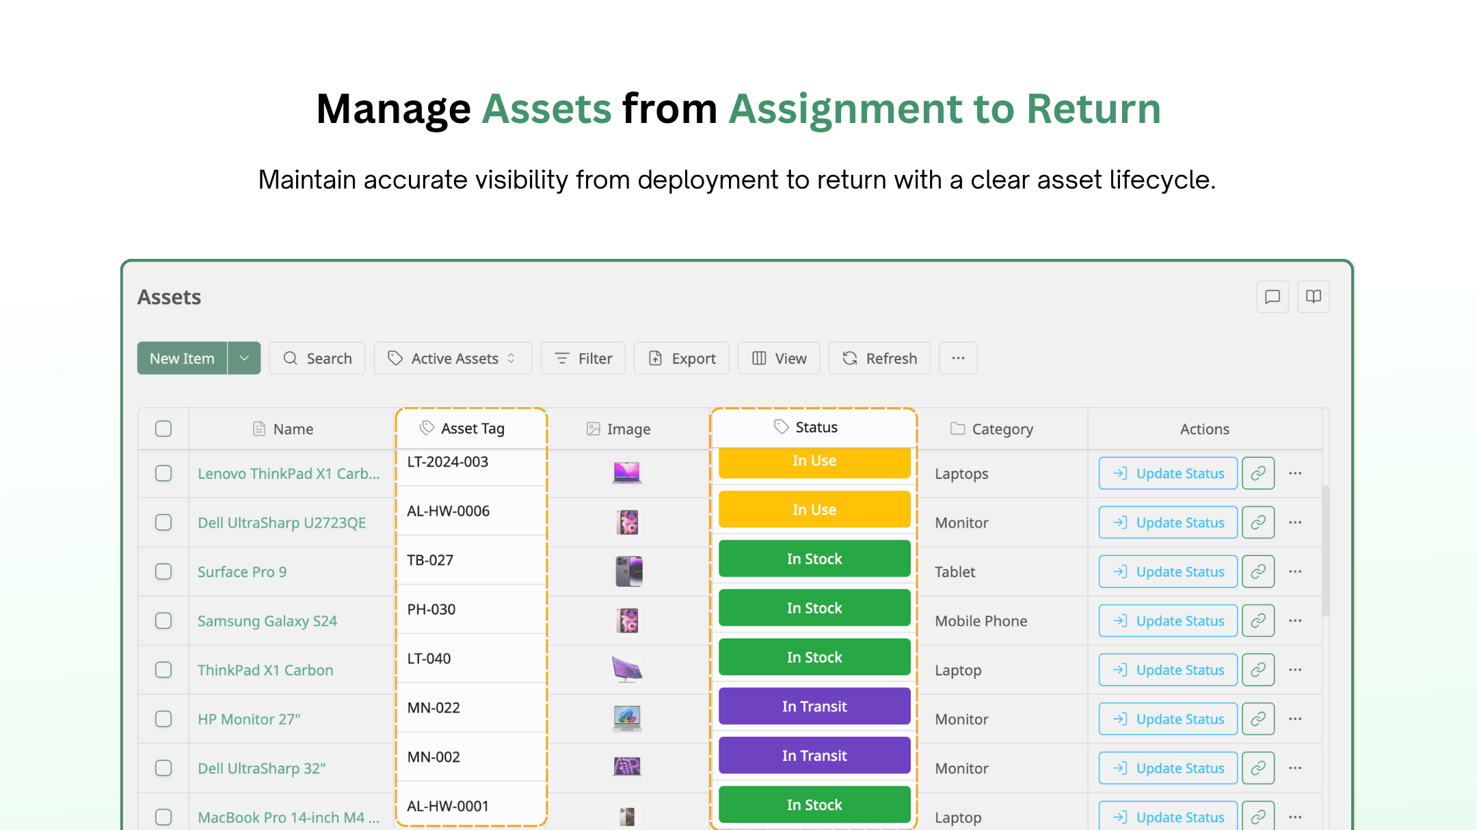Open the View columns menu
This screenshot has height=830, width=1477.
point(779,358)
